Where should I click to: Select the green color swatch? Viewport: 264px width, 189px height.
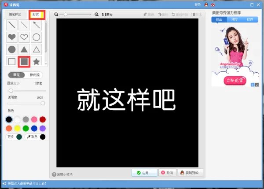tap(26, 128)
